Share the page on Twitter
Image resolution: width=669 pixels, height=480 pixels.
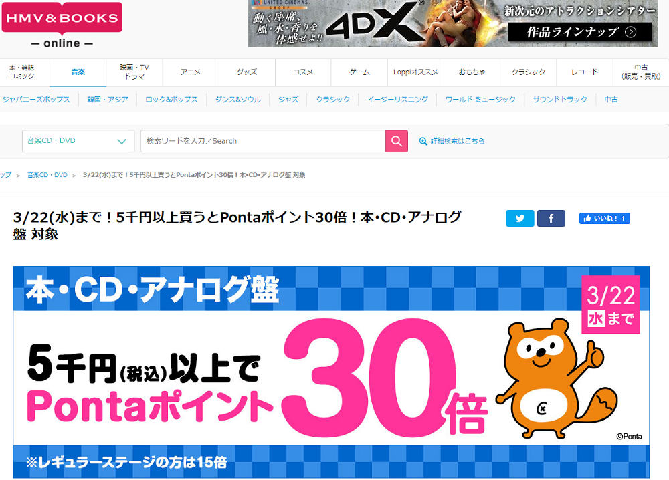click(x=520, y=218)
